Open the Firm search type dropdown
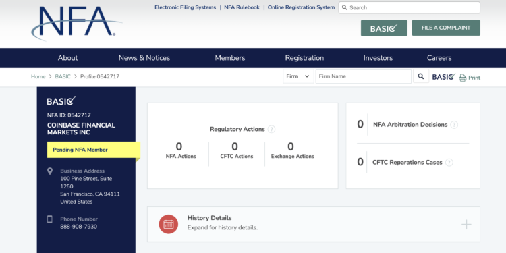506x253 pixels. pyautogui.click(x=298, y=76)
